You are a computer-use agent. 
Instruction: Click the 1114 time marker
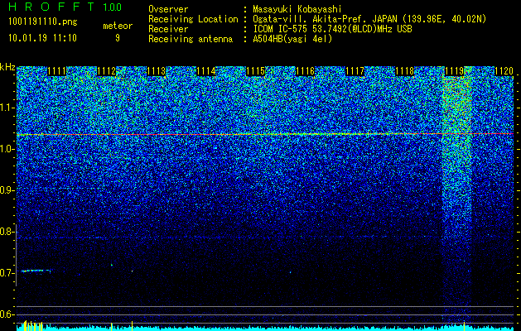(x=206, y=71)
